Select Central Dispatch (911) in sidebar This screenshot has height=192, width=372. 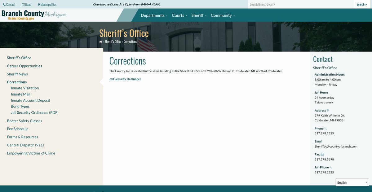point(25,145)
